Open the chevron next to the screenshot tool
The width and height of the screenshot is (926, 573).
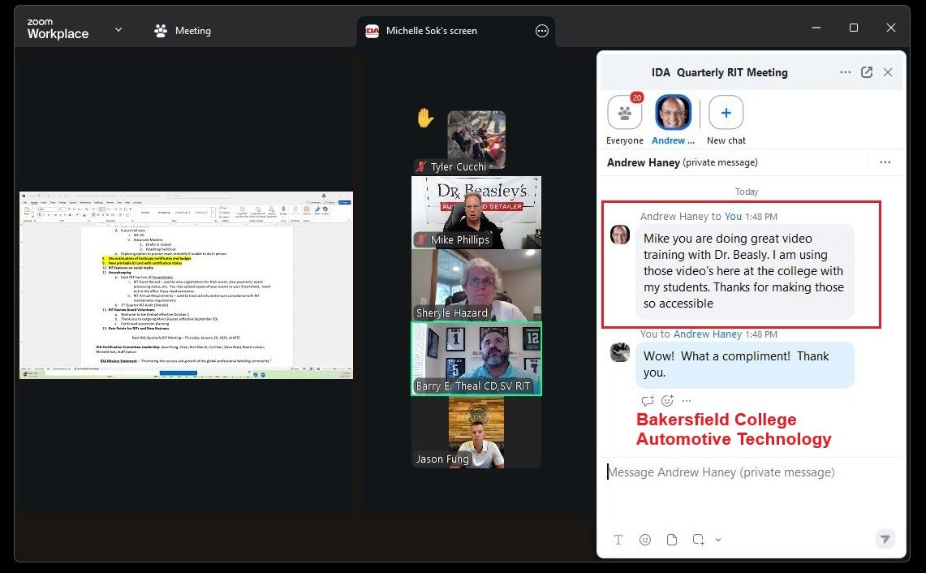(x=717, y=539)
